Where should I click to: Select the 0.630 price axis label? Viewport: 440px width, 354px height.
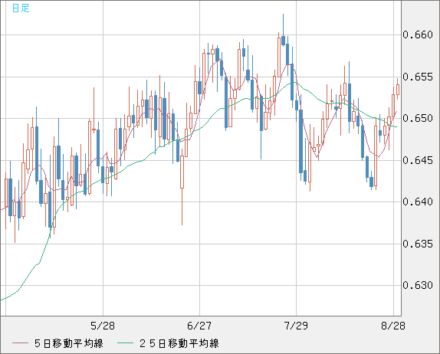coord(418,285)
